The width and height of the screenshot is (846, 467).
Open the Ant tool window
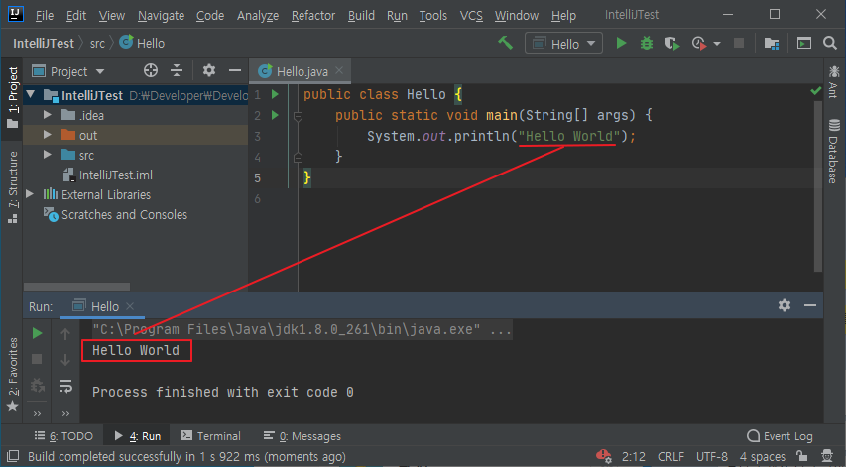[x=833, y=81]
